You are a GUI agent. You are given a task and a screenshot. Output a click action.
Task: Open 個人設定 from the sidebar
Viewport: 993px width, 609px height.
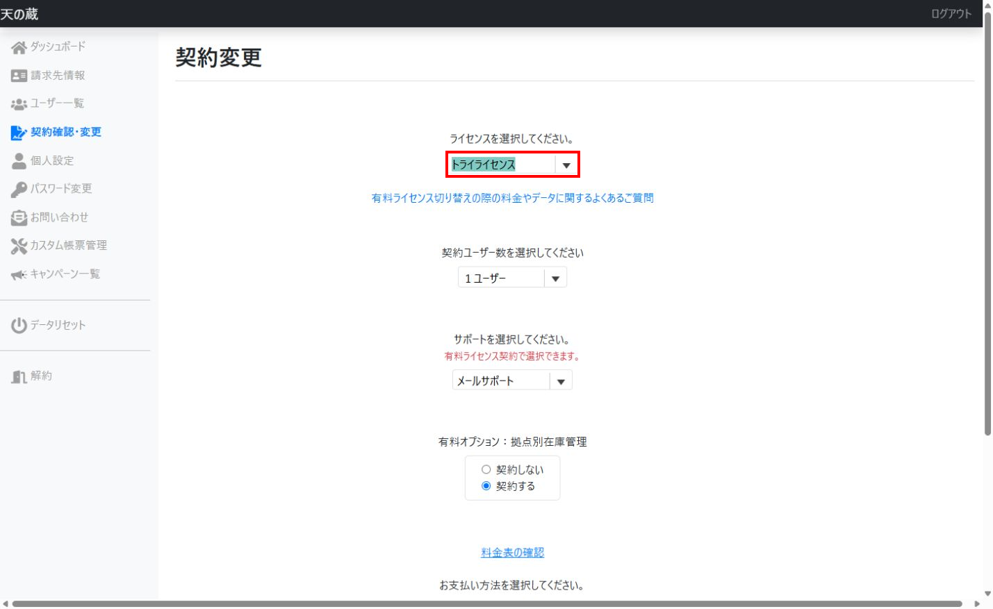pos(52,160)
